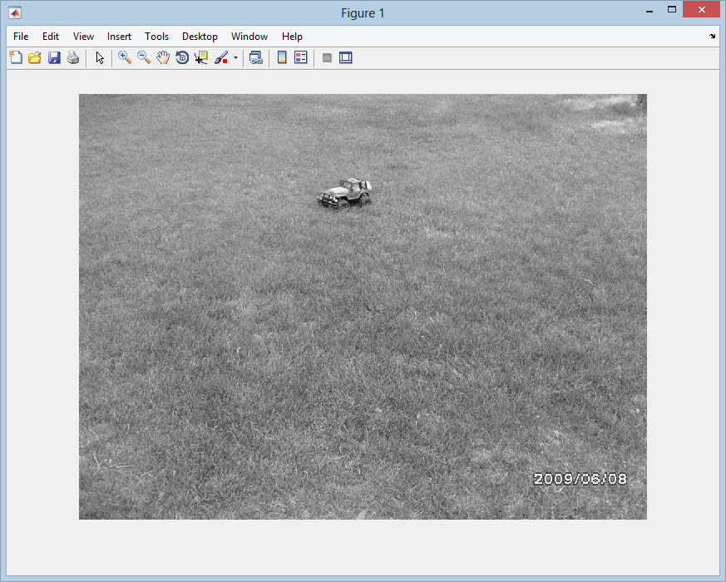Screen dimensions: 726x582
Task: Click the toy jeep in the image
Action: (x=344, y=194)
